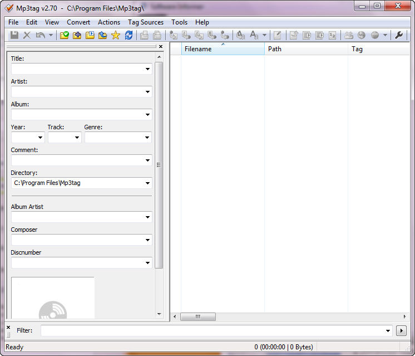Click the Undo arrow icon
Screen dimensions: 415x356
pyautogui.click(x=41, y=35)
